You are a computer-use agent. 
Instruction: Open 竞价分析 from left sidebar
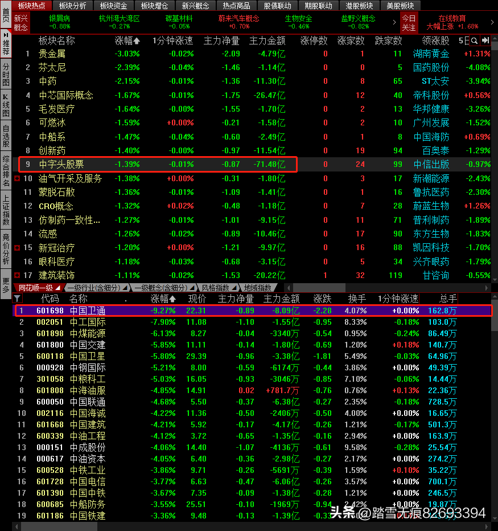point(6,248)
